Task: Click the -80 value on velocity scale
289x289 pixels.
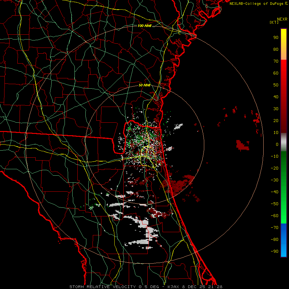Action: coord(275,240)
